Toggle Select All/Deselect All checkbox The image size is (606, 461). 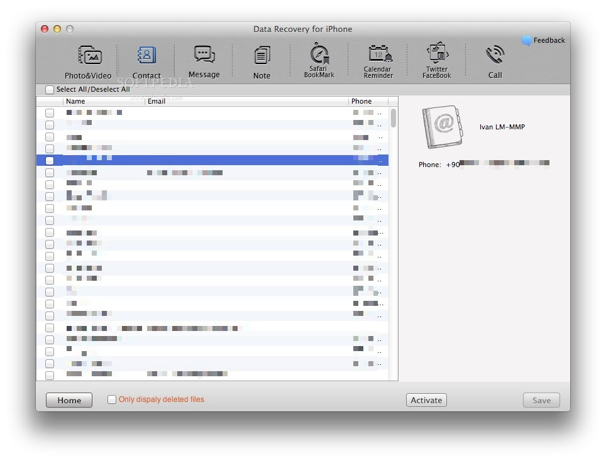(x=50, y=90)
